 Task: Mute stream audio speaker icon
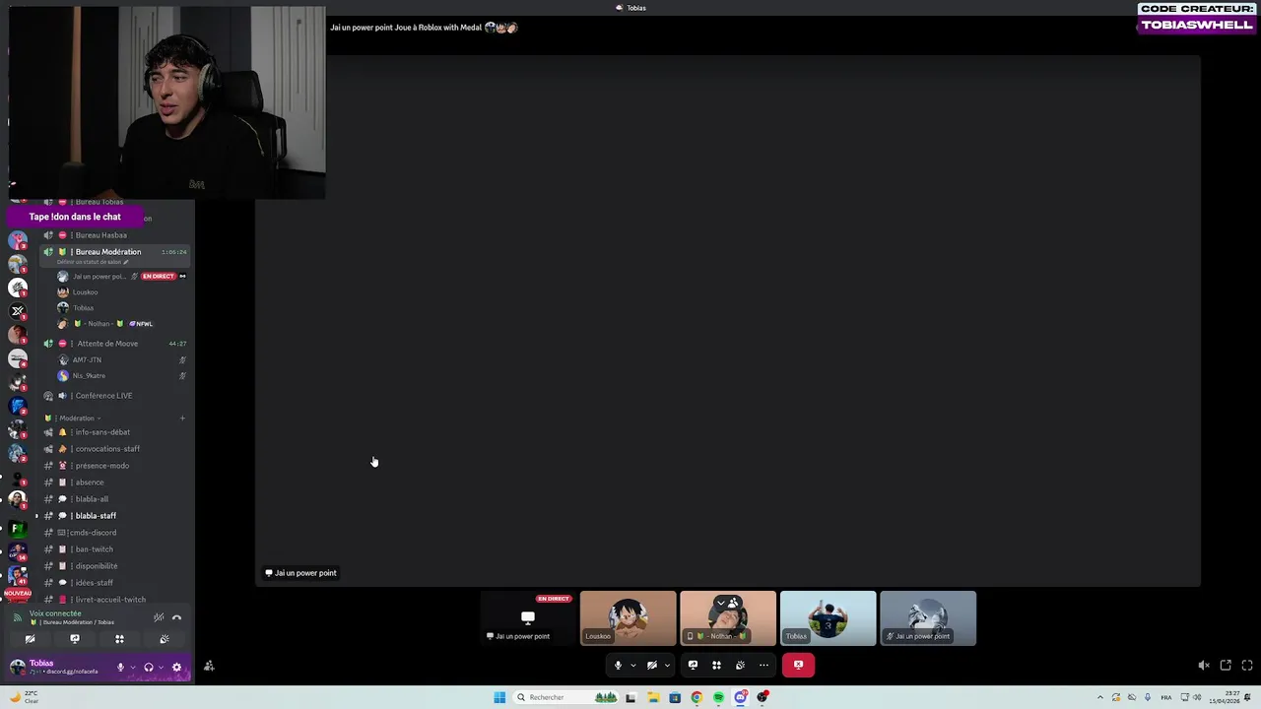[x=1204, y=666]
